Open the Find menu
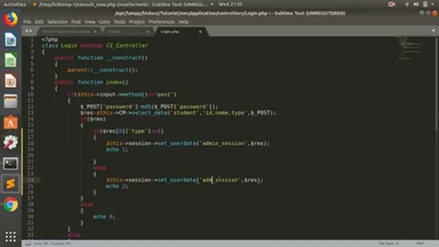The height and width of the screenshot is (247, 439). pos(76,21)
